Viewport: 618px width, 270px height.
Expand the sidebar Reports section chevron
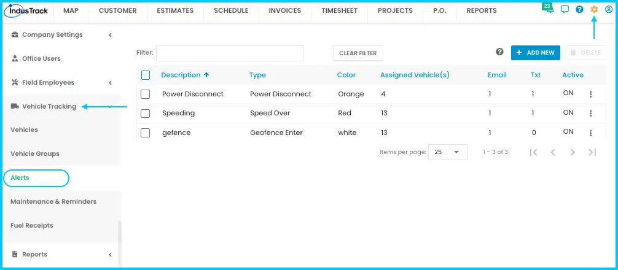[111, 255]
